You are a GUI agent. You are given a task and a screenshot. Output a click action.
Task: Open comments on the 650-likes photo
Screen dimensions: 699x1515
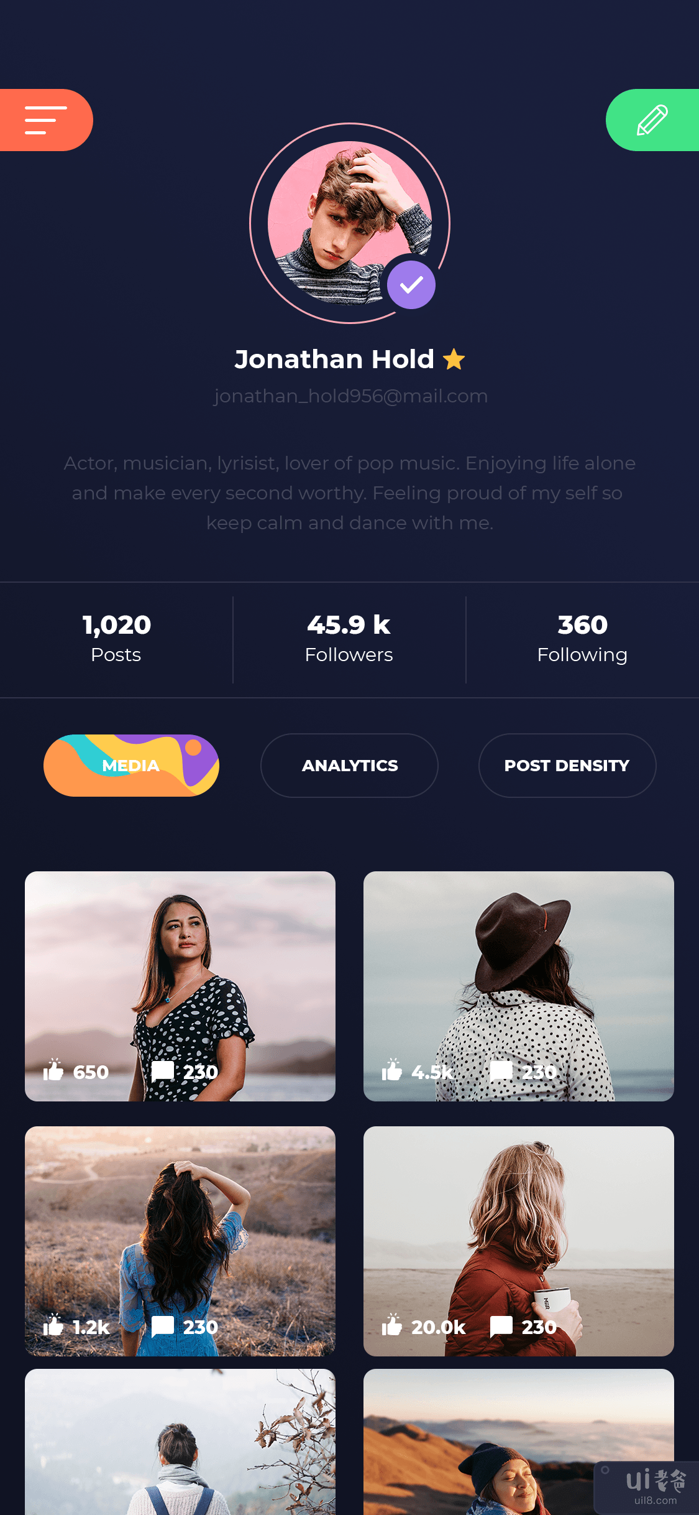pos(163,1071)
